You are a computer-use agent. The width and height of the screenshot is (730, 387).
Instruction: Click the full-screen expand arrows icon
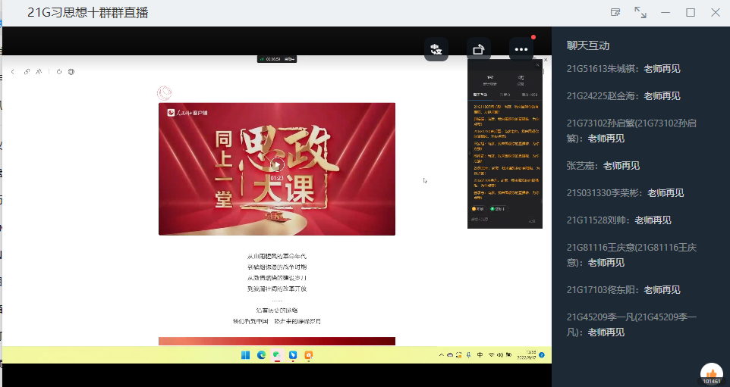point(640,12)
